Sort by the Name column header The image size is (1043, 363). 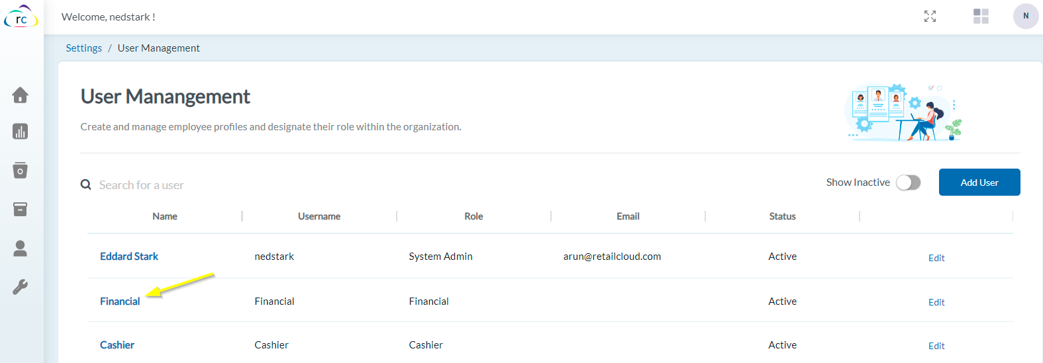click(165, 216)
